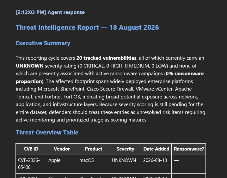Click the bold '0% ransomware' text
Screen dimensions: 227x178
coord(185,74)
